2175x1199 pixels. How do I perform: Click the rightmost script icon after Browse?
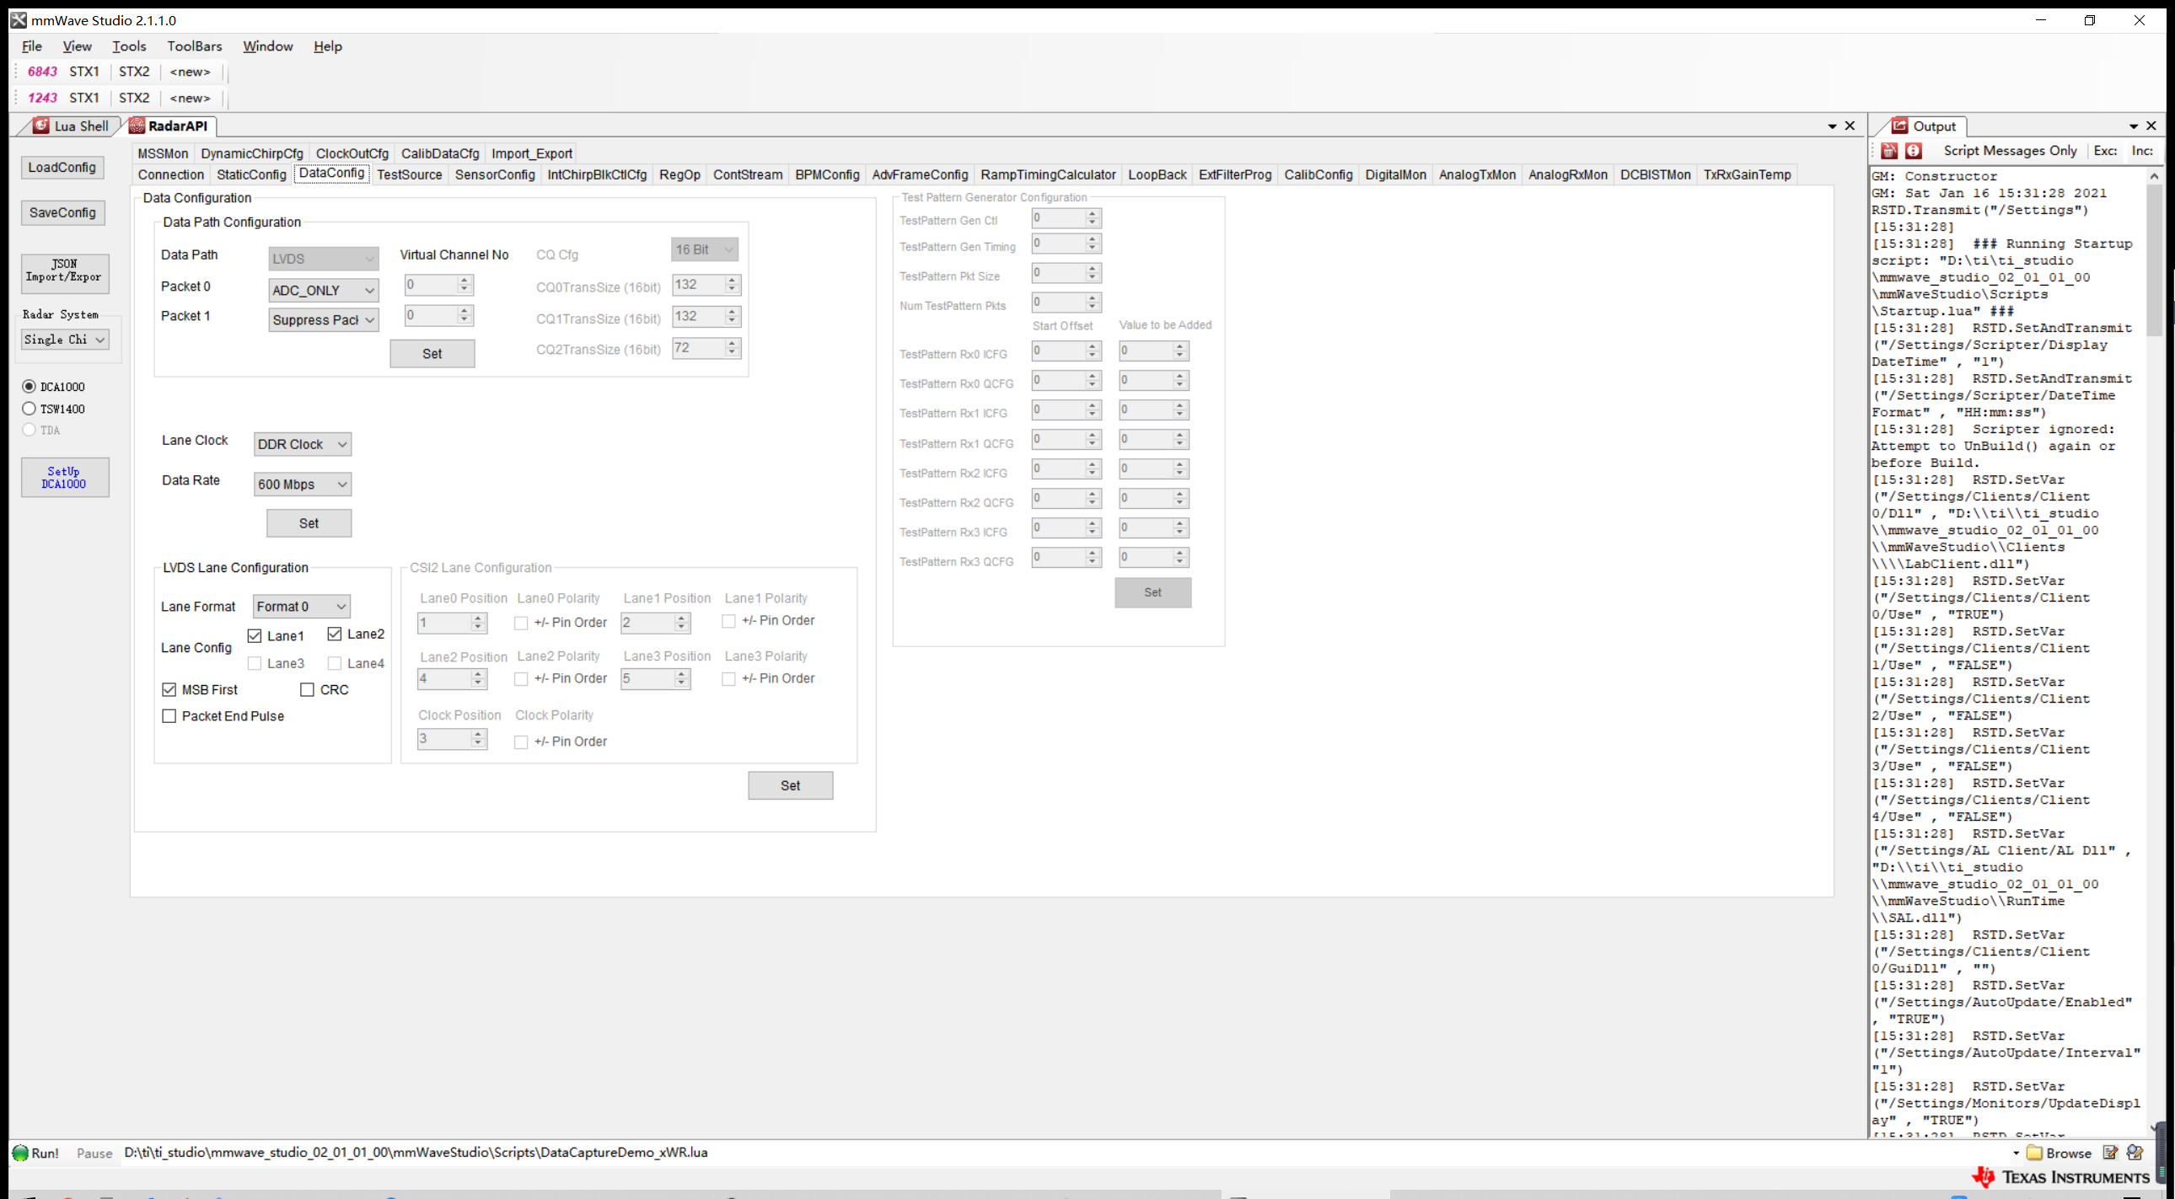click(x=2135, y=1153)
